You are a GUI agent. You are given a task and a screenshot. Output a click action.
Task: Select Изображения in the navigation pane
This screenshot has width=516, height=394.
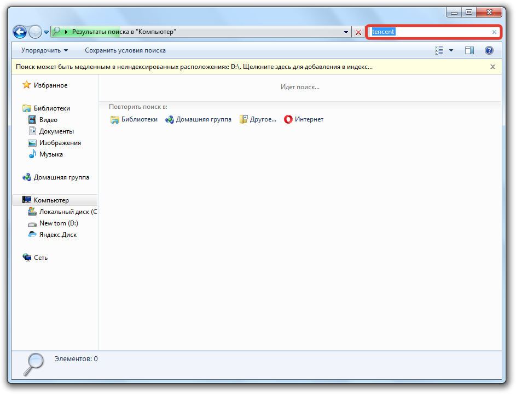click(x=60, y=143)
